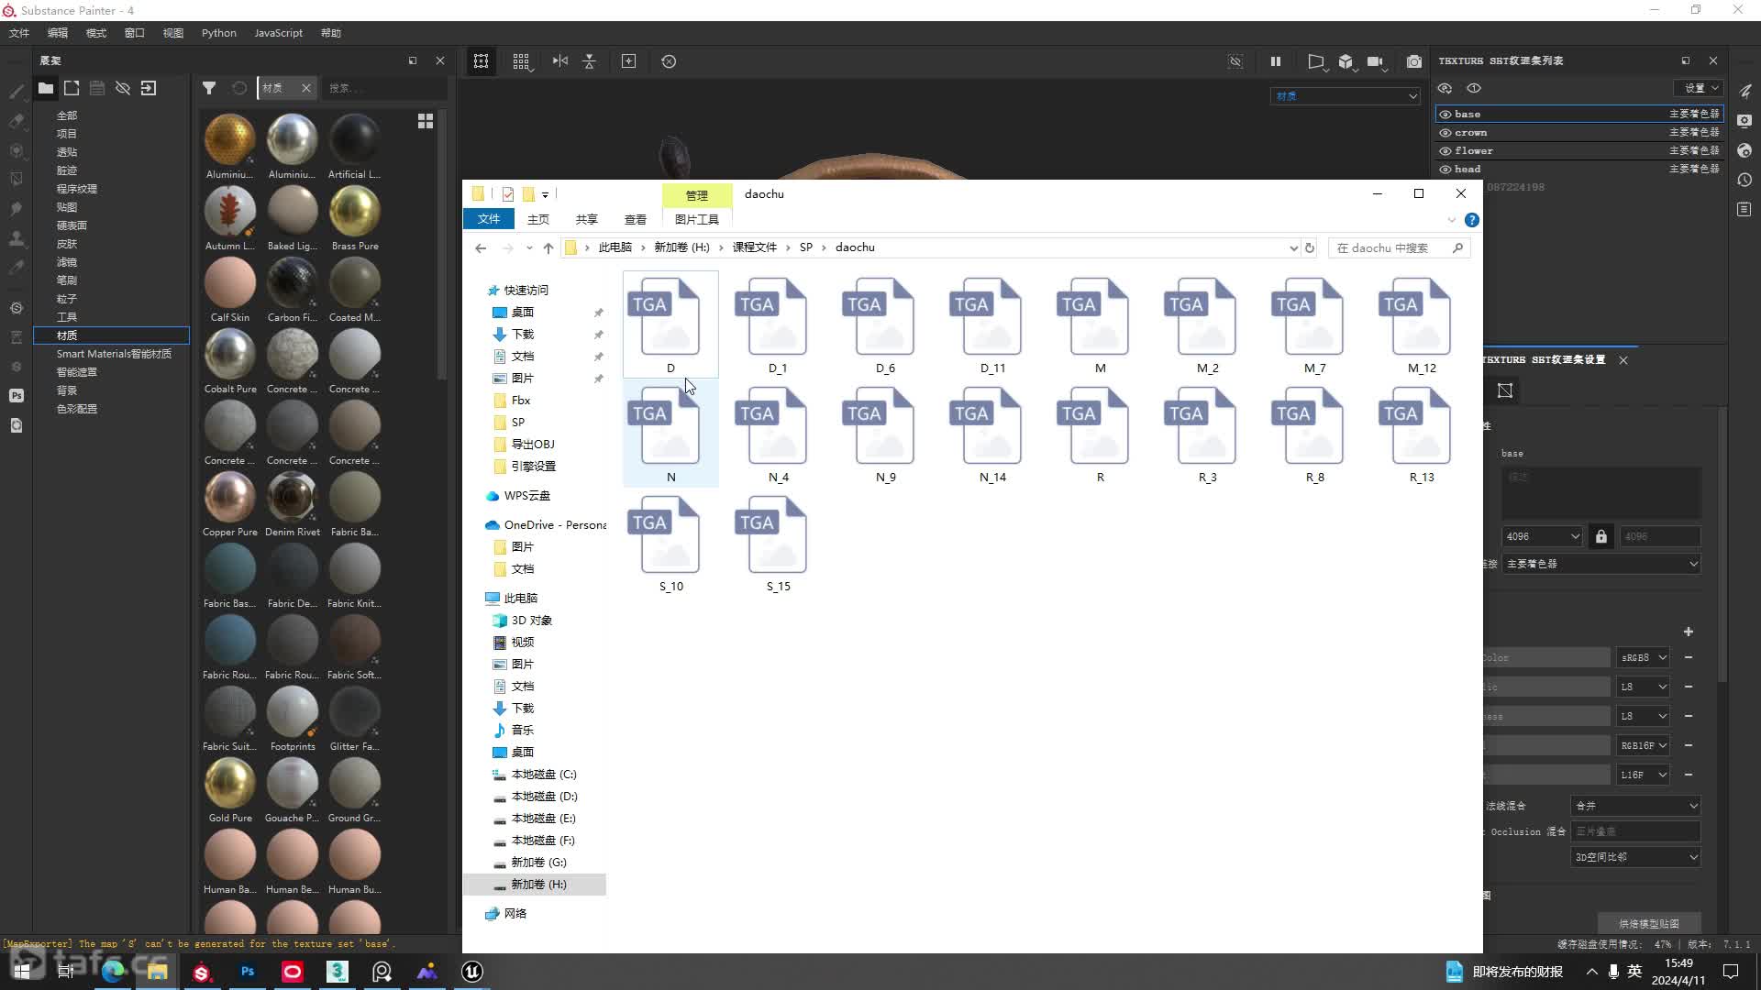Click the shelf folder icon
The width and height of the screenshot is (1761, 990).
pyautogui.click(x=45, y=88)
